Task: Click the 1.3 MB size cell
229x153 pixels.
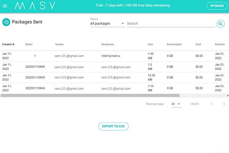Action: pyautogui.click(x=150, y=67)
